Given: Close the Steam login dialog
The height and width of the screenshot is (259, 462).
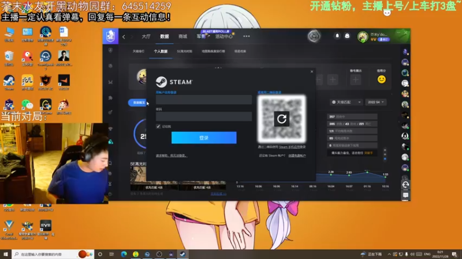Looking at the screenshot, I should (x=312, y=71).
